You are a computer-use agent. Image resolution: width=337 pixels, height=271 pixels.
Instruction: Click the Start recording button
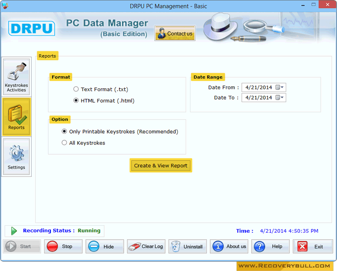(22, 246)
